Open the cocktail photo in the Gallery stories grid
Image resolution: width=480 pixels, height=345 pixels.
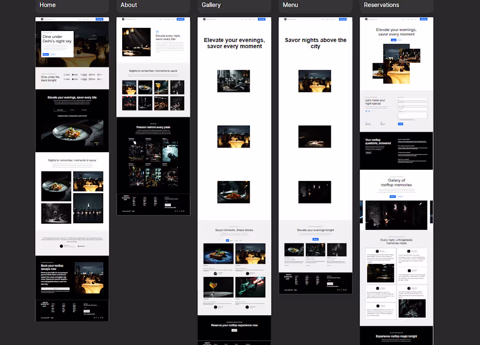(x=219, y=287)
